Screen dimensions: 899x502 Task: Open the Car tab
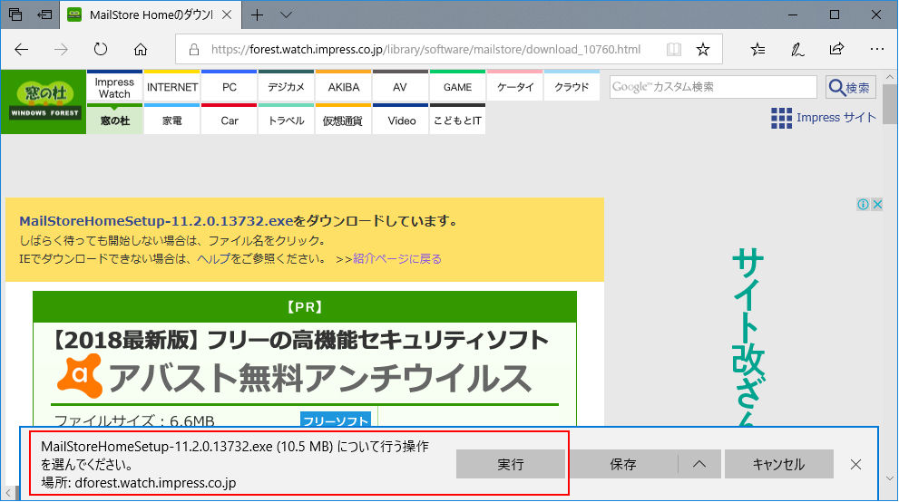click(x=230, y=119)
